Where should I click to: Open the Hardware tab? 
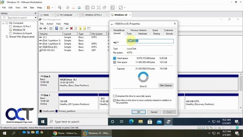[143, 33]
